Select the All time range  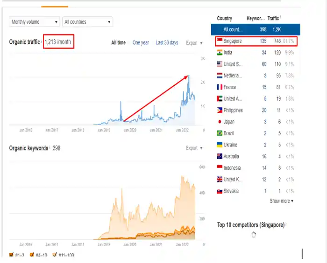(x=119, y=43)
